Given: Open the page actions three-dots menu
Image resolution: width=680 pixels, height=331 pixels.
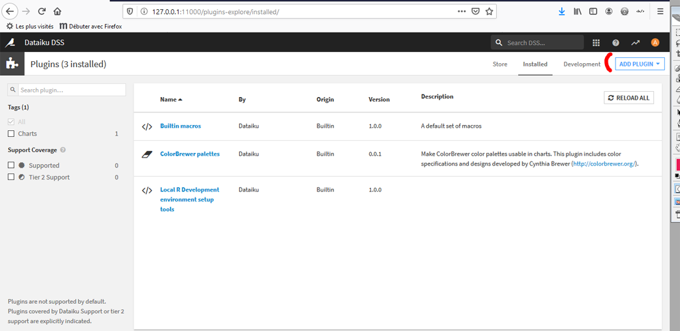Looking at the screenshot, I should pyautogui.click(x=462, y=12).
